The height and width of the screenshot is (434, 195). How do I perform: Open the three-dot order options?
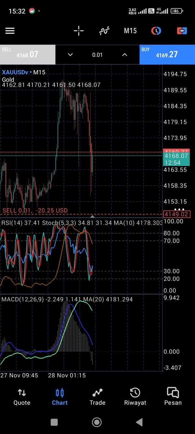point(179,209)
